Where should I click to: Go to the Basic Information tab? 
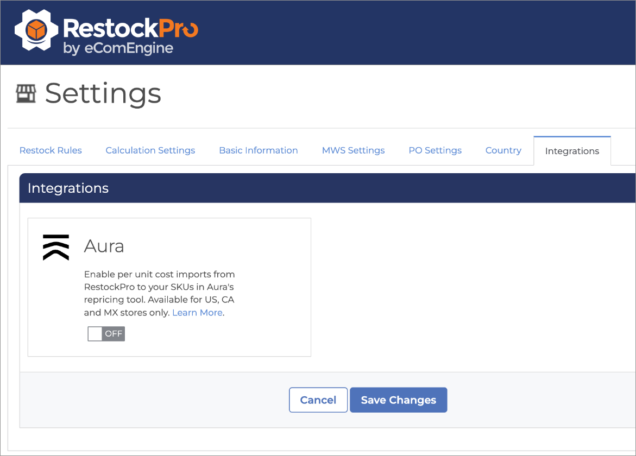(x=258, y=150)
